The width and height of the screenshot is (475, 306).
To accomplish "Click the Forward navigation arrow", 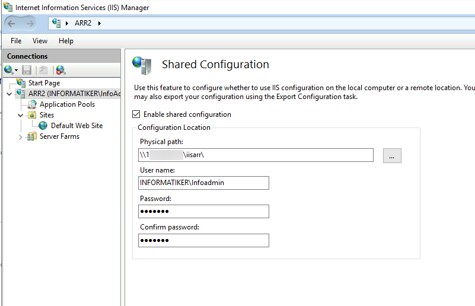I will [30, 23].
